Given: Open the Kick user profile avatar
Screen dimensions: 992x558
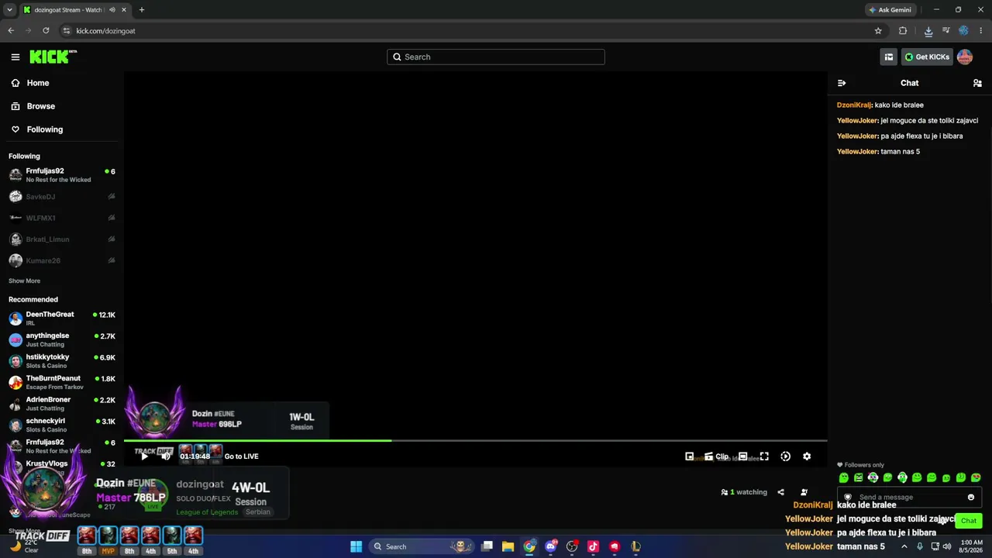Looking at the screenshot, I should point(965,57).
